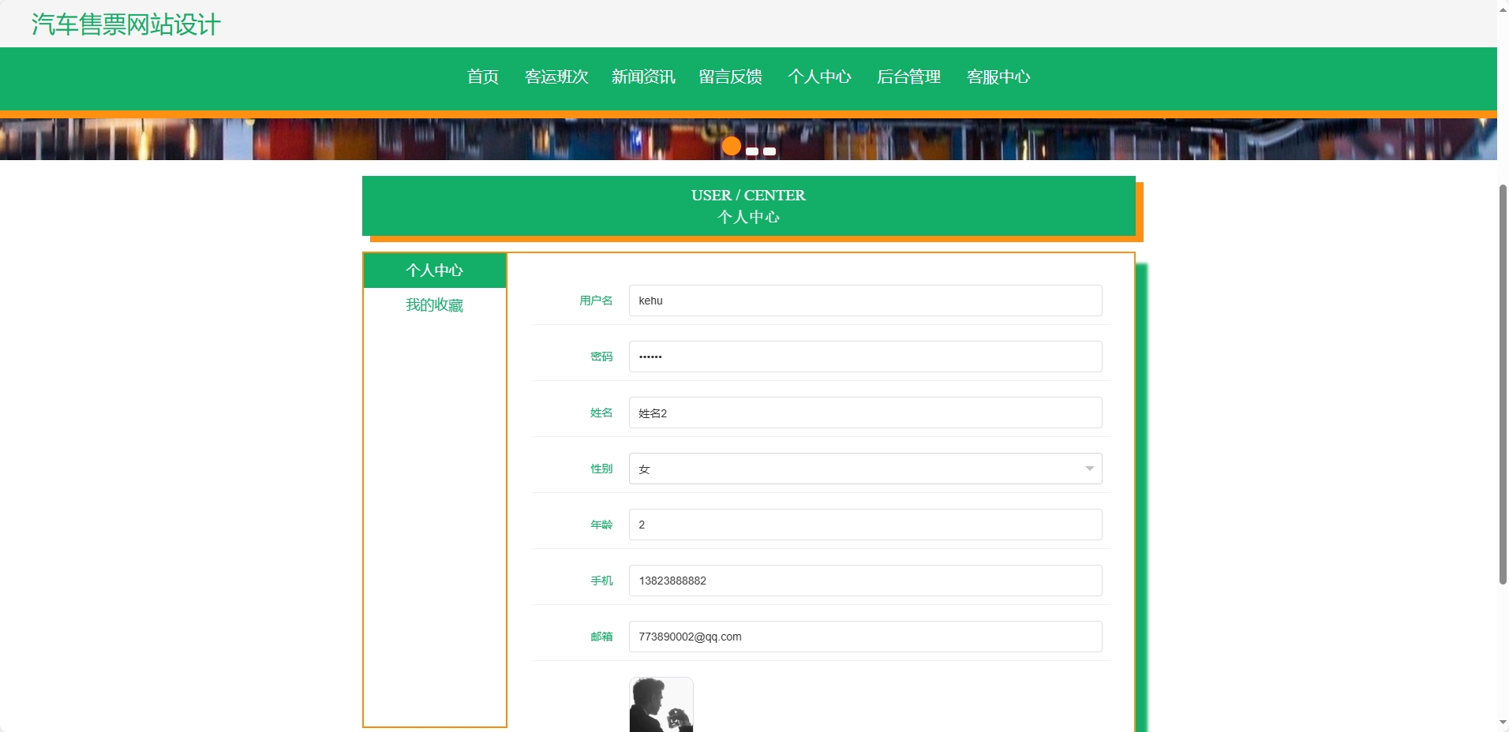Click the 邮箱 email field
The image size is (1509, 732).
point(863,637)
